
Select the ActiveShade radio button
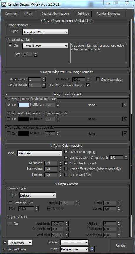point(5,249)
